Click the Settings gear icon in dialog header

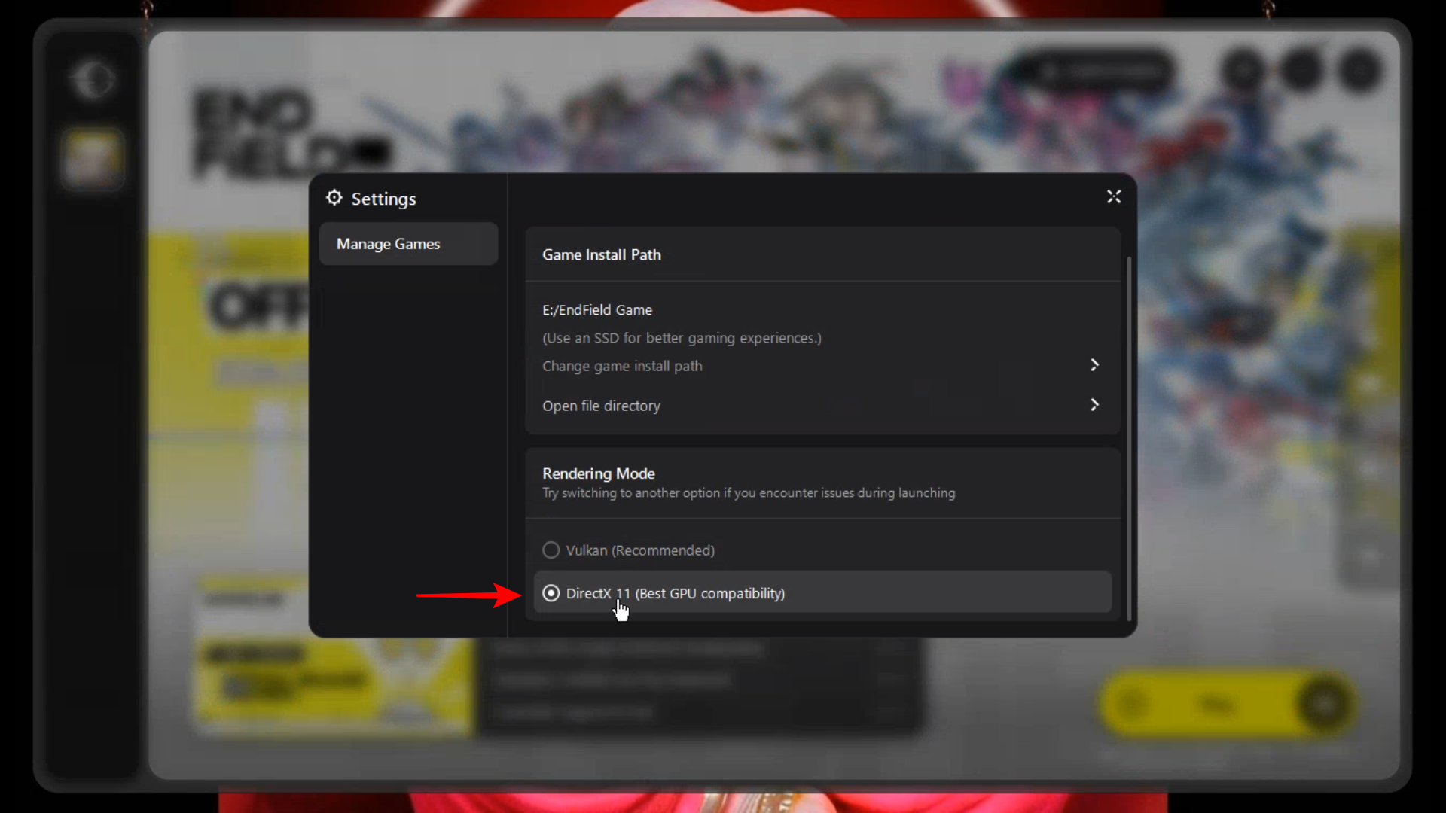334,198
